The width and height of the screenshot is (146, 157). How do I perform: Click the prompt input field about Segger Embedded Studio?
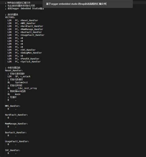tap(87, 4)
